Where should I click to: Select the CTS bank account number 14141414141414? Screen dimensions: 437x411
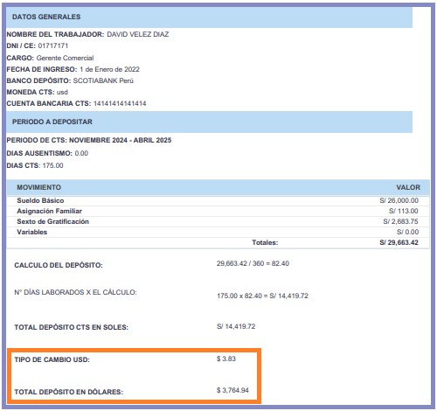(120, 103)
